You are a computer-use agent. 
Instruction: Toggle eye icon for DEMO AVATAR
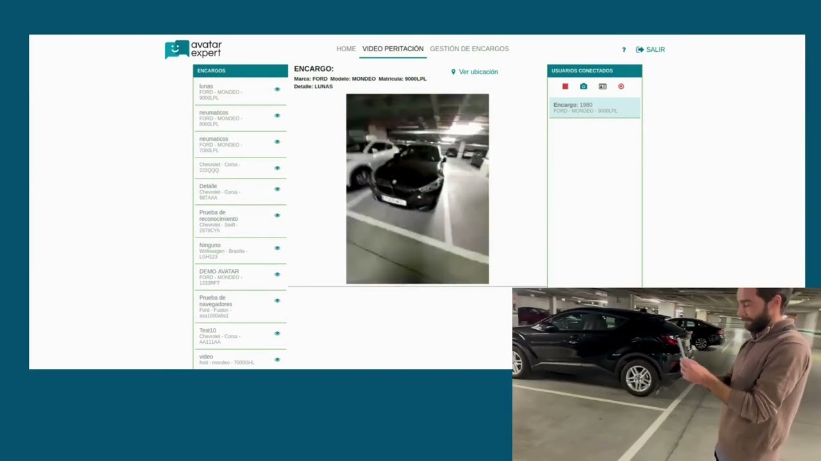click(277, 274)
